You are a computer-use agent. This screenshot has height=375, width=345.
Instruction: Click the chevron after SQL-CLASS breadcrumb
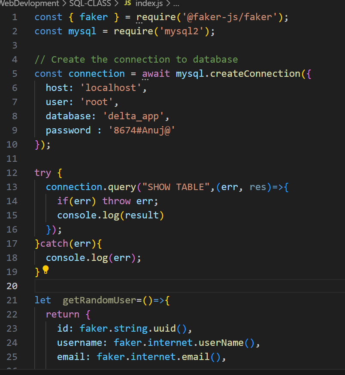[x=117, y=3]
